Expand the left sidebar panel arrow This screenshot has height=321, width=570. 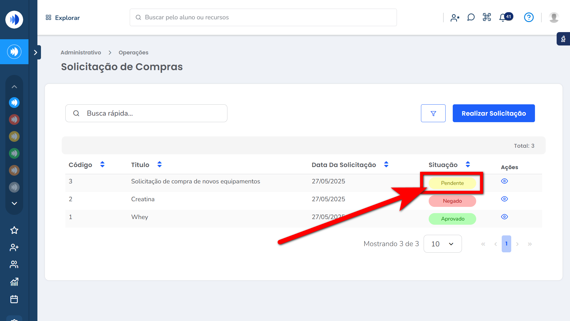(36, 53)
